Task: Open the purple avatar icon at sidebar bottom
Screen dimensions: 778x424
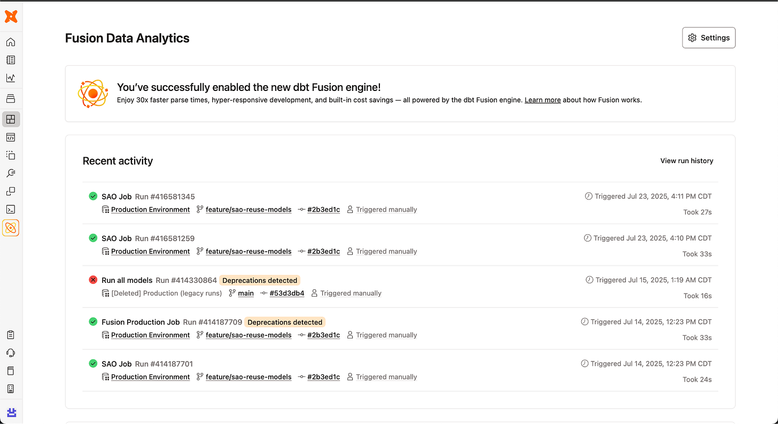Action: click(11, 412)
